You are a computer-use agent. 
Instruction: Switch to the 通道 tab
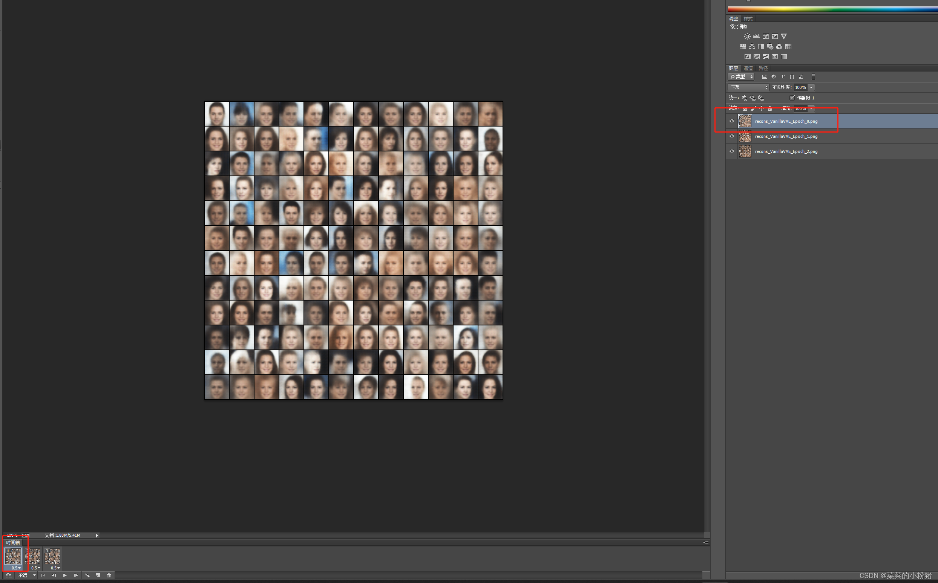(748, 68)
